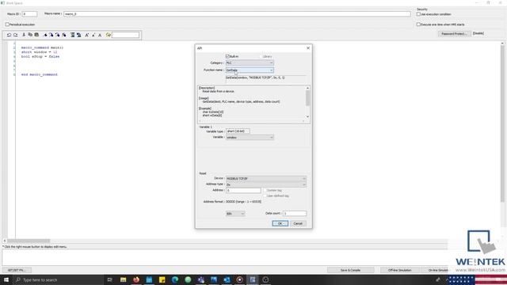Open Outlook from the taskbar

[227, 279]
